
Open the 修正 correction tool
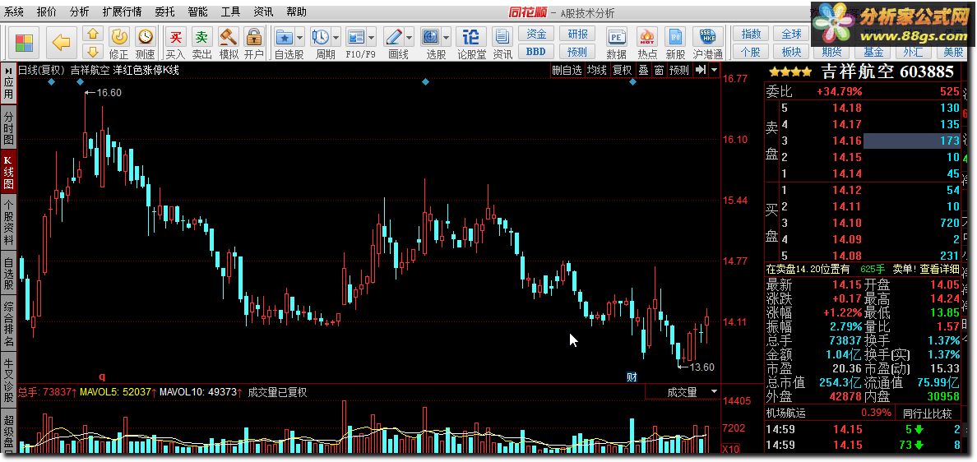click(119, 43)
